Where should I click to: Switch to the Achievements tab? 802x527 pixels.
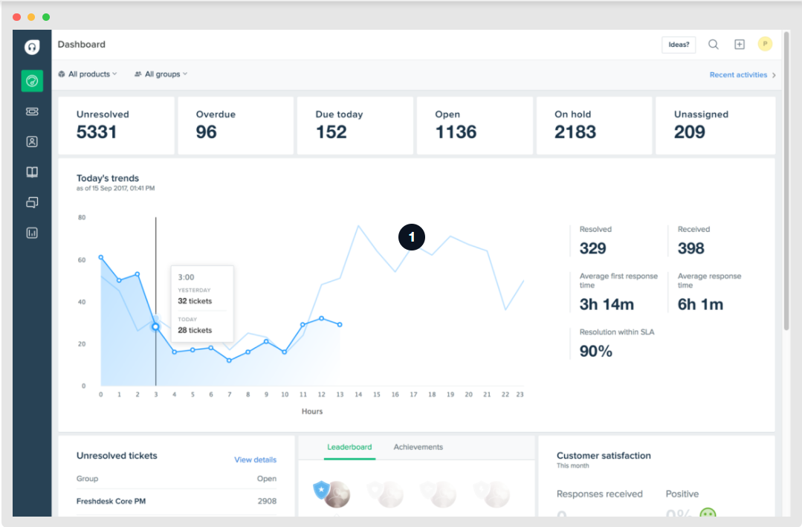point(418,447)
